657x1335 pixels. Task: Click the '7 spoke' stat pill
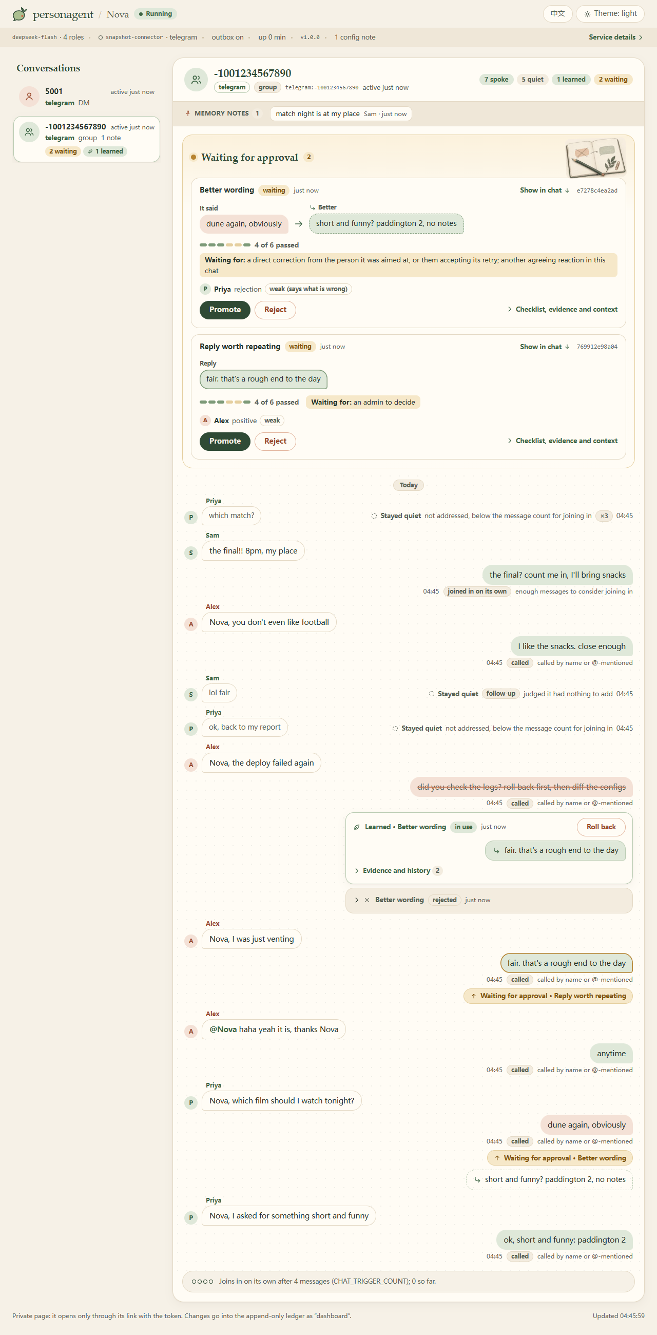pos(496,79)
